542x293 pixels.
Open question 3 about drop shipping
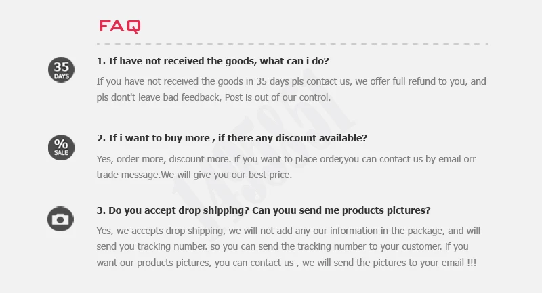tap(264, 210)
